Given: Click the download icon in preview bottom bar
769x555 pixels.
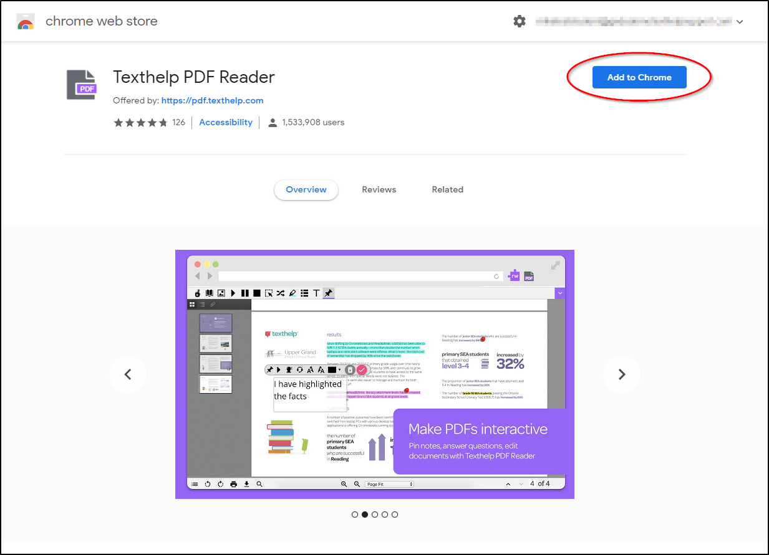Looking at the screenshot, I should [246, 484].
